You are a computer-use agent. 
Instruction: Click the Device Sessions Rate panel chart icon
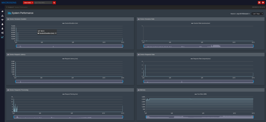pos(139,19)
